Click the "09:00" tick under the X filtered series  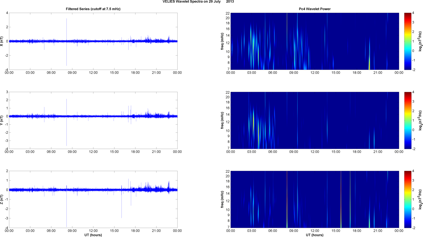click(x=72, y=73)
